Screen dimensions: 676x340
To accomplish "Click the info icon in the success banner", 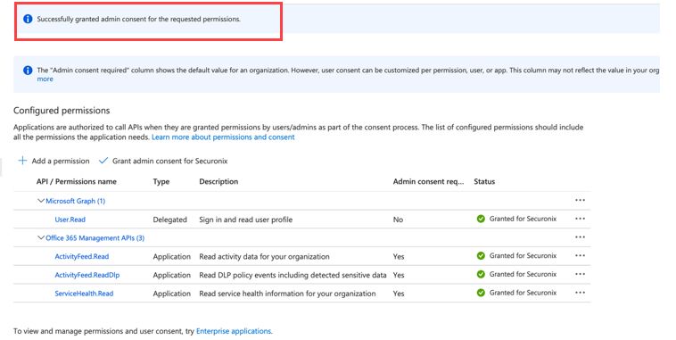I will pyautogui.click(x=28, y=19).
